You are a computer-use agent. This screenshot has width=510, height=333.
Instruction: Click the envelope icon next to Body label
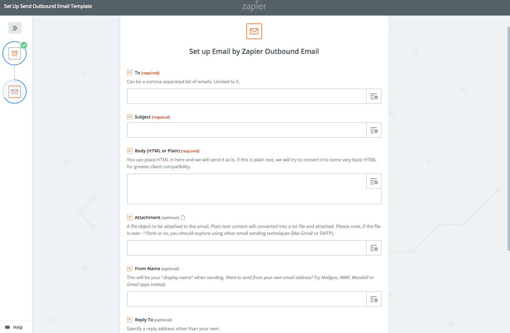[x=130, y=151]
